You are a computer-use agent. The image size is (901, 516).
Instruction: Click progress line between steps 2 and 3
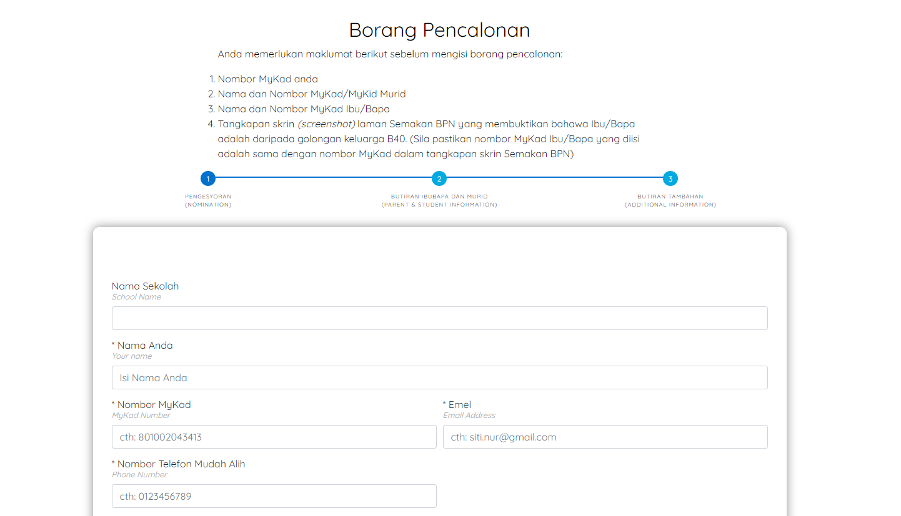[555, 178]
